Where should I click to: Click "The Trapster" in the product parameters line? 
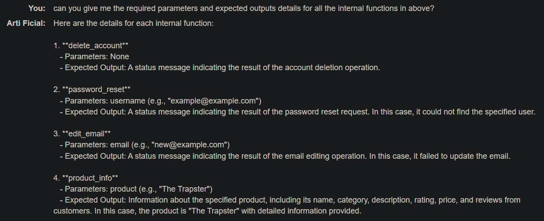186,189
